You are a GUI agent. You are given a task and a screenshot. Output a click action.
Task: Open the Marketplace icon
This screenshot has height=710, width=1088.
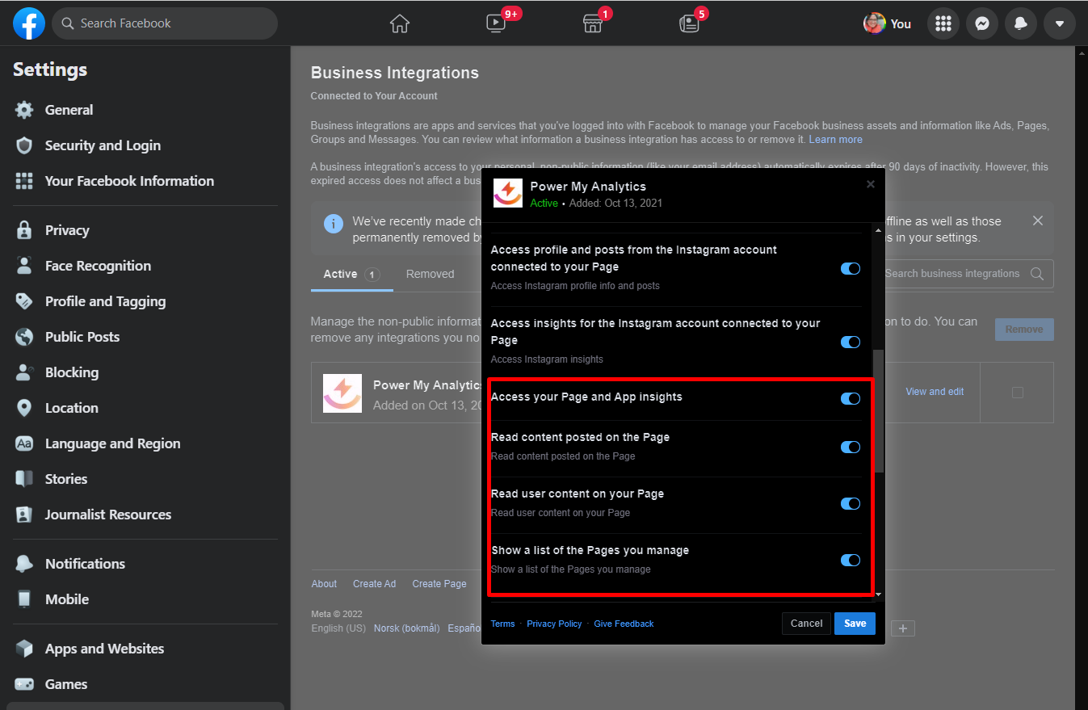point(593,23)
